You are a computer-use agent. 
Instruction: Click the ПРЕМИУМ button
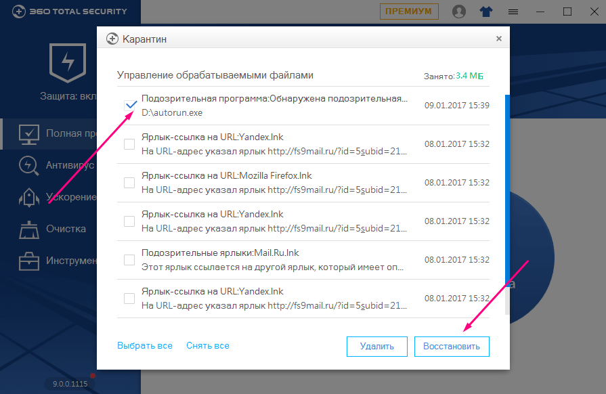click(409, 12)
